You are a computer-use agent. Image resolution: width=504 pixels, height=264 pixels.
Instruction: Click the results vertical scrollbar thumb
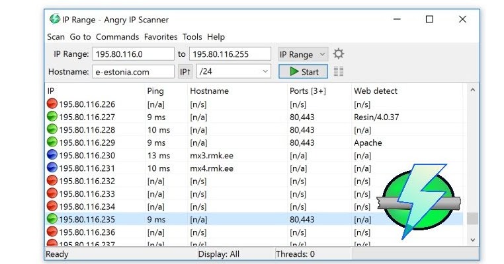pyautogui.click(x=472, y=218)
